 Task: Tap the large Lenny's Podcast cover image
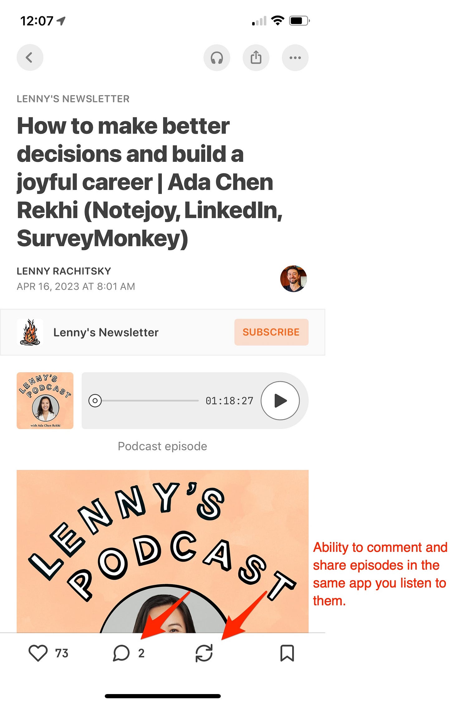click(162, 551)
